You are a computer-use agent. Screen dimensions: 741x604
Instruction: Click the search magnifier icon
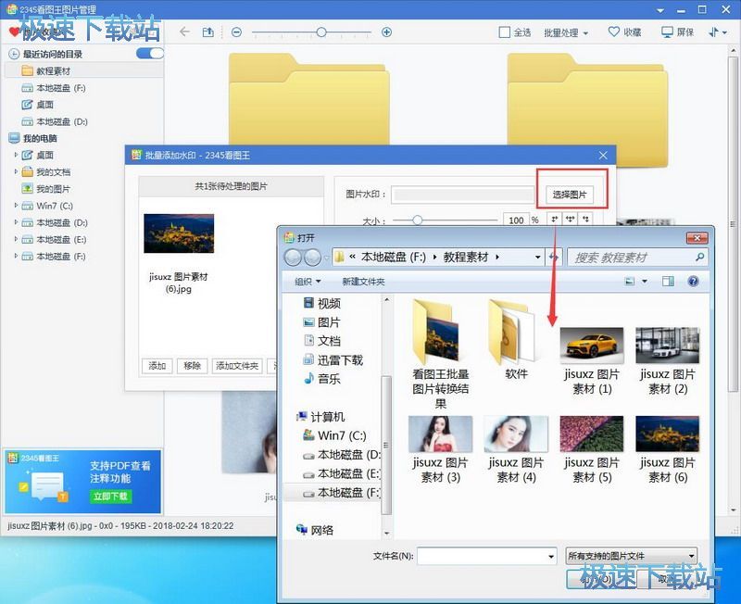click(x=700, y=257)
